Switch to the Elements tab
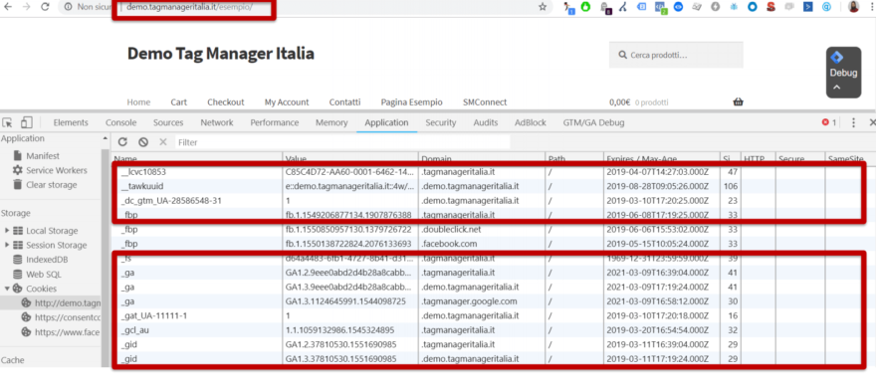The height and width of the screenshot is (390, 876). click(x=71, y=123)
